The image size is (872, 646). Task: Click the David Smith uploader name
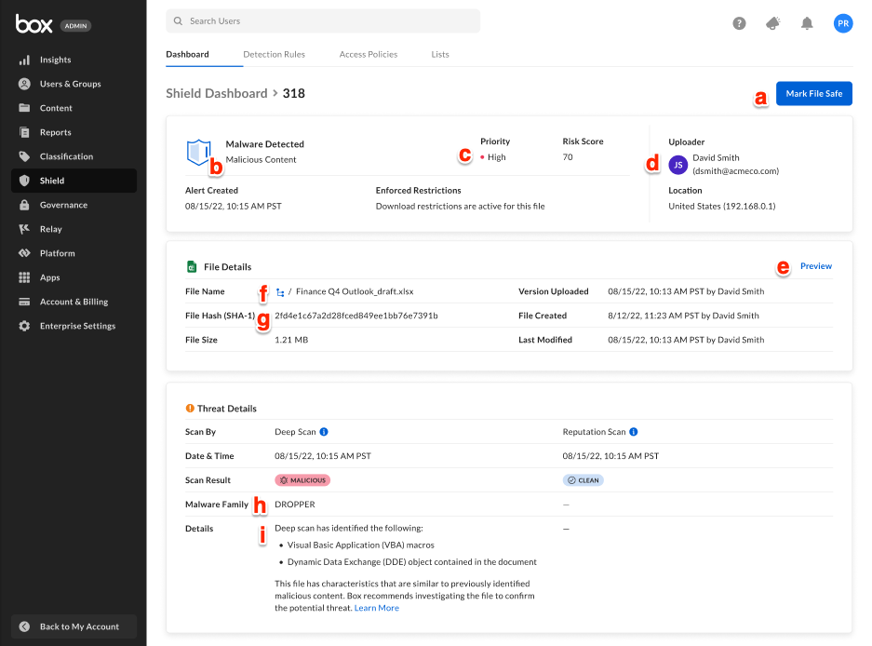pyautogui.click(x=716, y=158)
